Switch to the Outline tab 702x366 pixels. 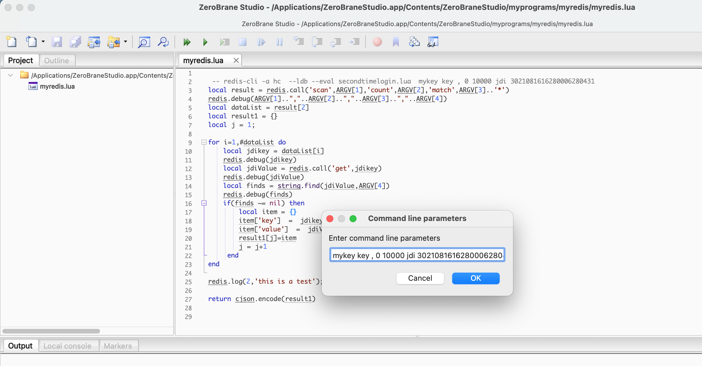tap(57, 60)
